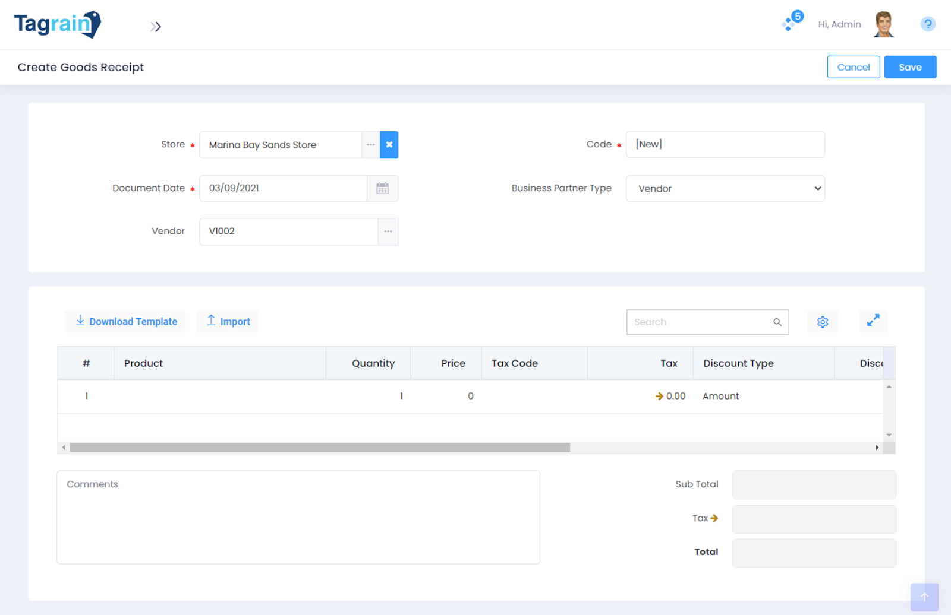This screenshot has width=951, height=615.
Task: Click Download Template button
Action: [125, 322]
